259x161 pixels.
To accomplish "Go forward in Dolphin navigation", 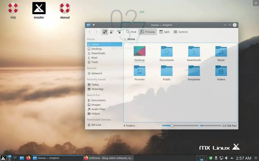I will (96, 32).
